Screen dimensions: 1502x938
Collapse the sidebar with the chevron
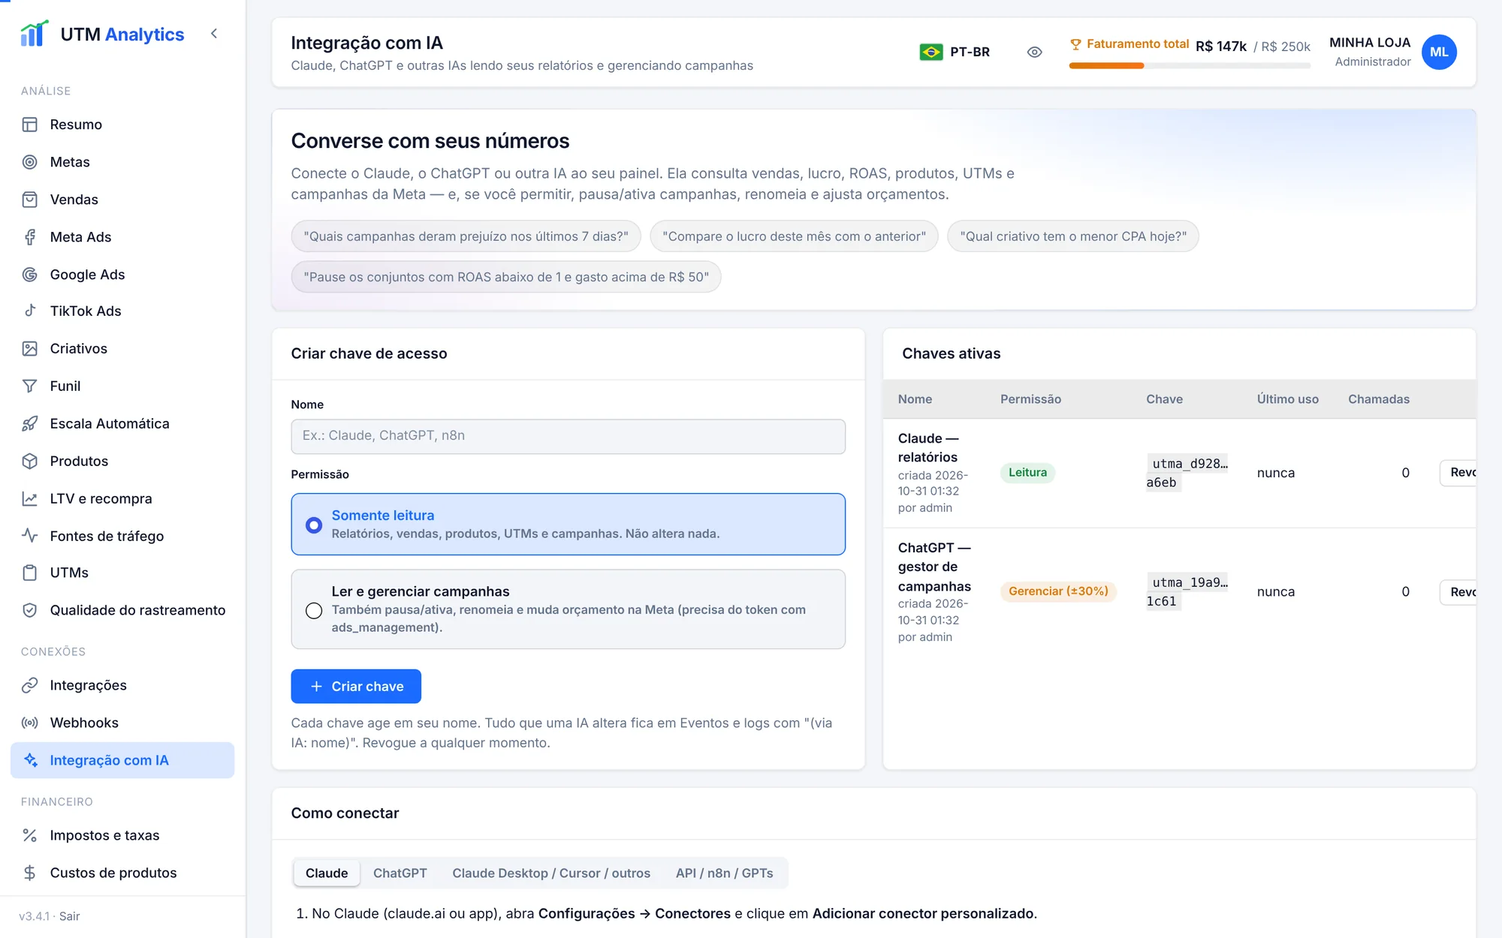(214, 34)
